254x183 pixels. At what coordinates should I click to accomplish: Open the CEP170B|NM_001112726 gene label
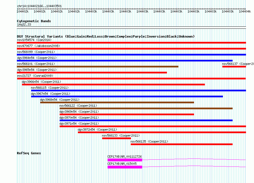pyautogui.click(x=124, y=157)
